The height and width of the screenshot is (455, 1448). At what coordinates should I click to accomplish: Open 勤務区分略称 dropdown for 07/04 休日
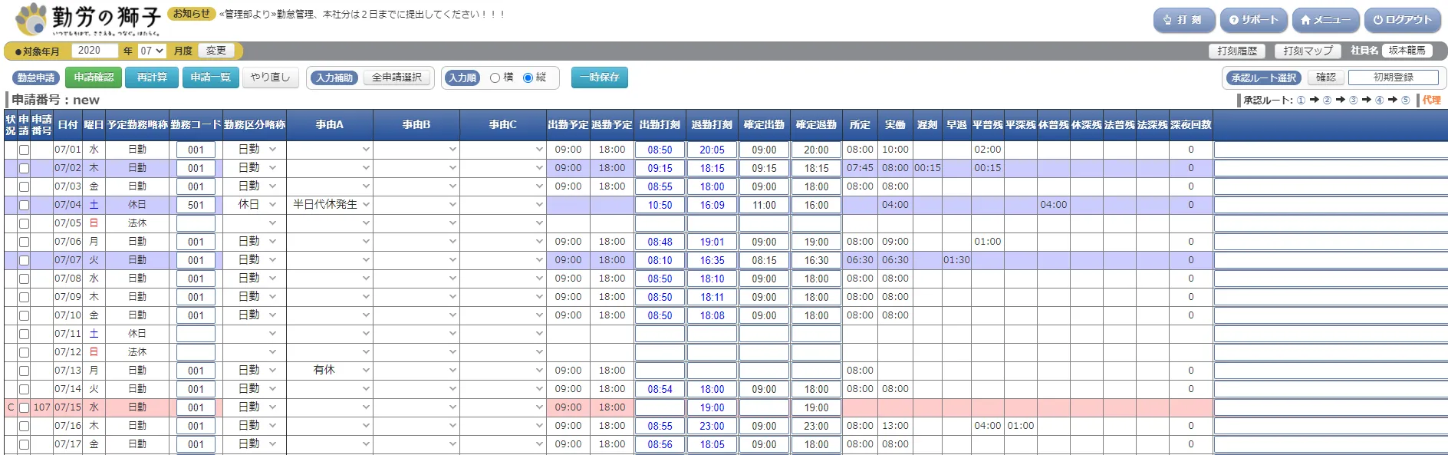255,205
